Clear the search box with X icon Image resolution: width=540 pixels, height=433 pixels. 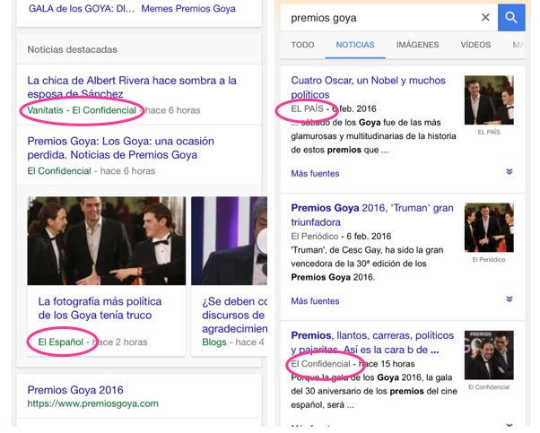pyautogui.click(x=485, y=18)
